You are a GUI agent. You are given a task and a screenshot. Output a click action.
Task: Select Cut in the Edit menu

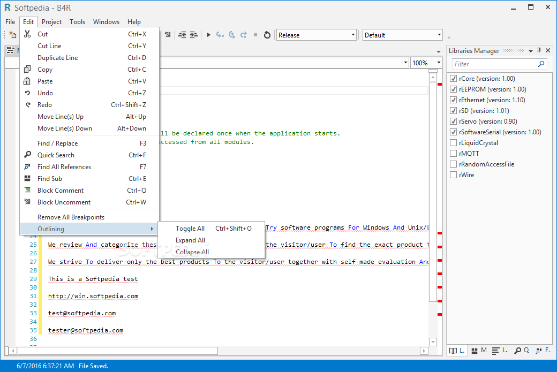coord(89,34)
